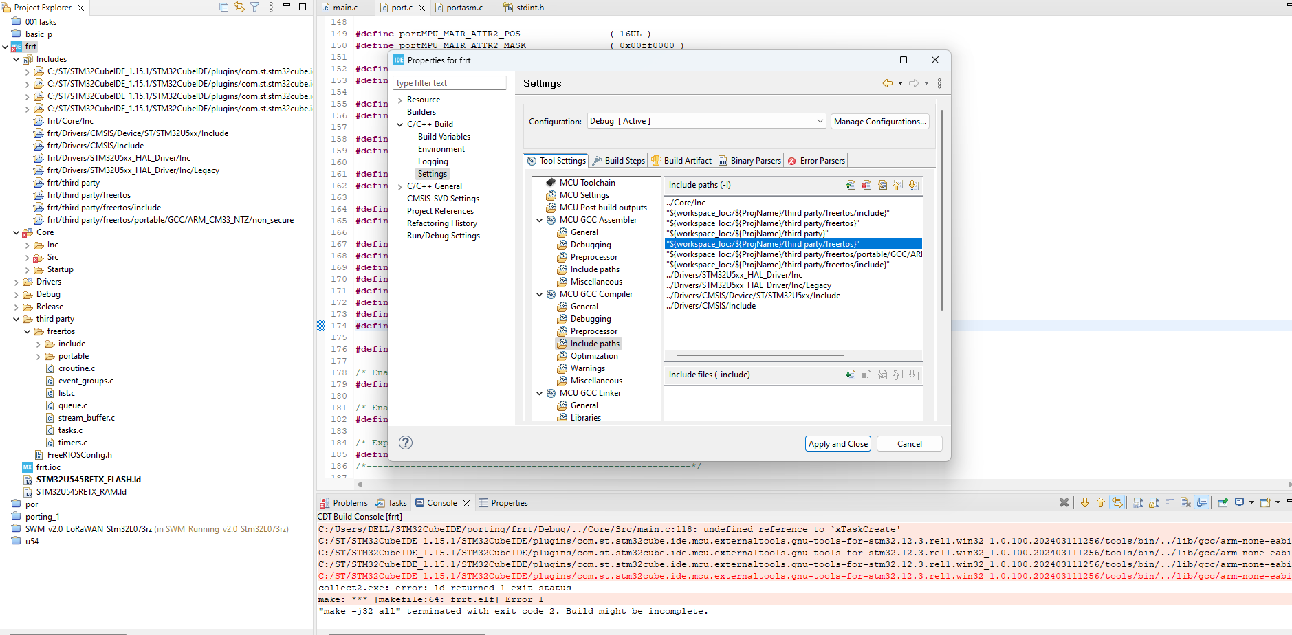Enable Scroll Lock on the Console
The image size is (1292, 635).
pyautogui.click(x=1152, y=502)
